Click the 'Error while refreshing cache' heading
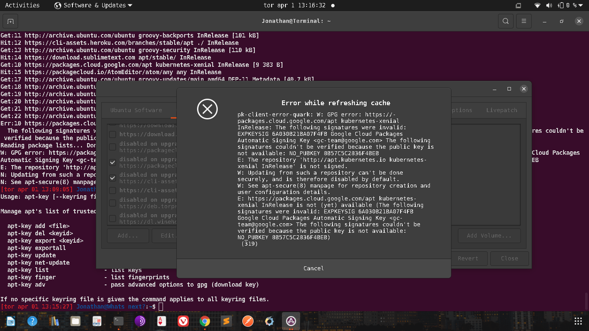589x331 pixels. pos(336,103)
